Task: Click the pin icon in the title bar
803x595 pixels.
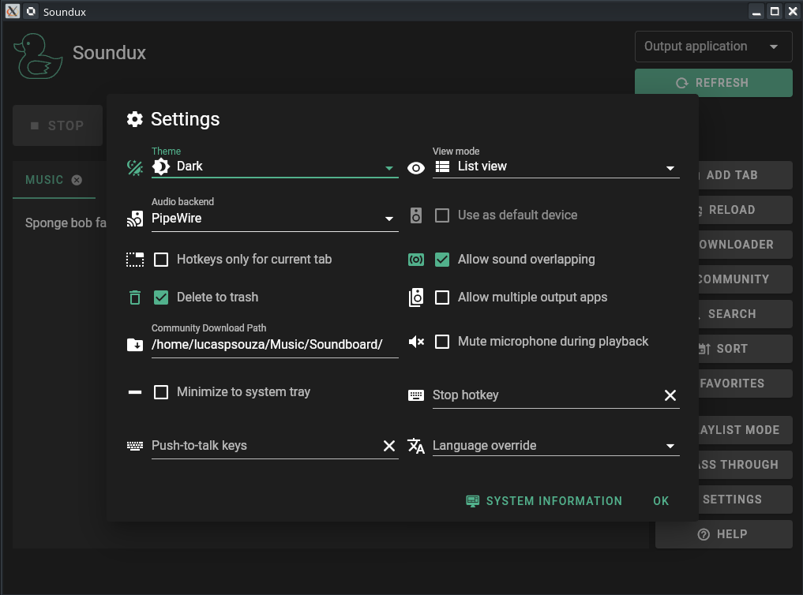Action: click(32, 11)
